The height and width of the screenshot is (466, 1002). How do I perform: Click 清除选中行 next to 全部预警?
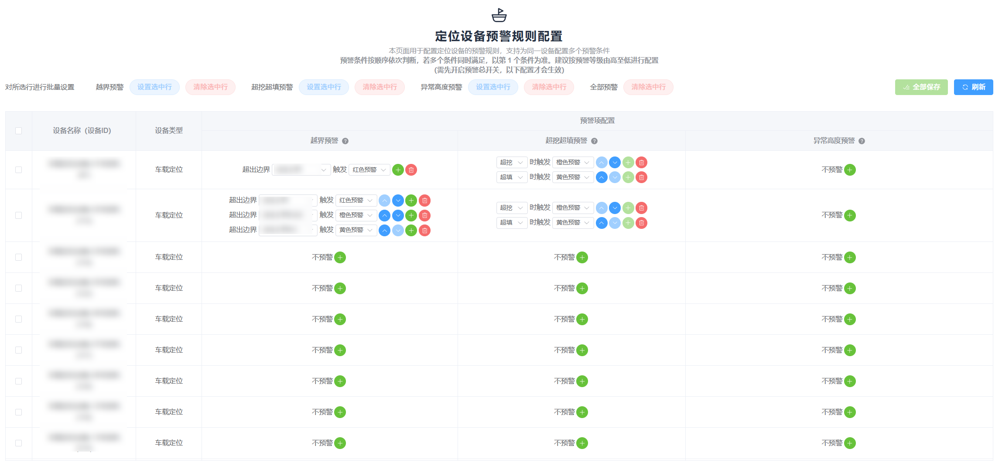(x=648, y=87)
